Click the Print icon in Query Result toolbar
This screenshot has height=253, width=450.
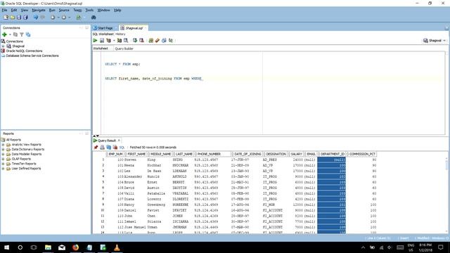[x=102, y=147]
